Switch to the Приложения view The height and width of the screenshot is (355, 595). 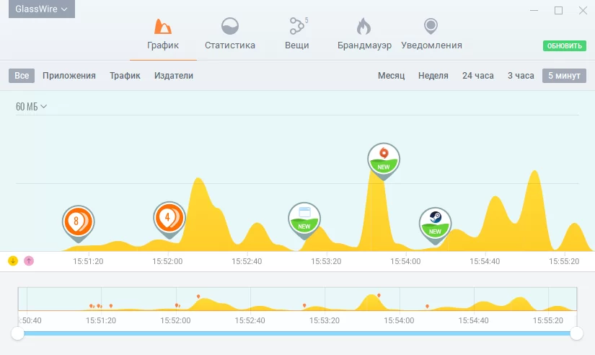pyautogui.click(x=69, y=76)
